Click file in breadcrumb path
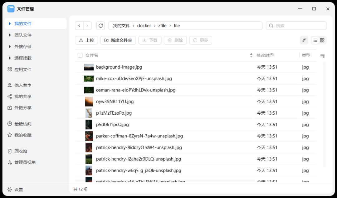The width and height of the screenshot is (337, 198). click(x=177, y=26)
